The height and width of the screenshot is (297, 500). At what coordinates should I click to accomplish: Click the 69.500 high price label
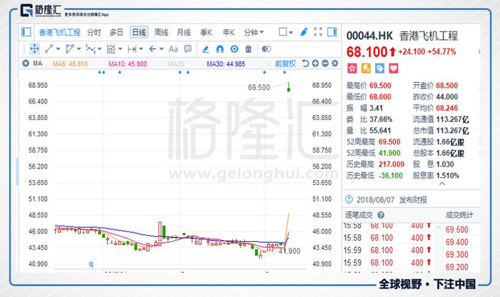[x=259, y=87]
